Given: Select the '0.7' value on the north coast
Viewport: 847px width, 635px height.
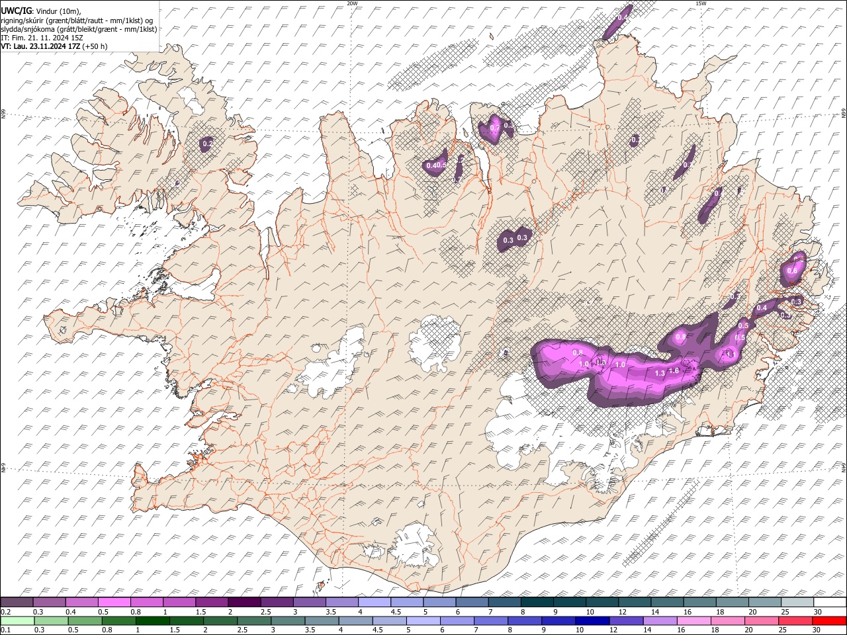Looking at the screenshot, I should pyautogui.click(x=494, y=128).
